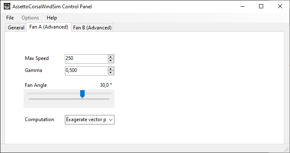
Task: Click the Fan Angle slider track left end
Action: click(x=28, y=93)
